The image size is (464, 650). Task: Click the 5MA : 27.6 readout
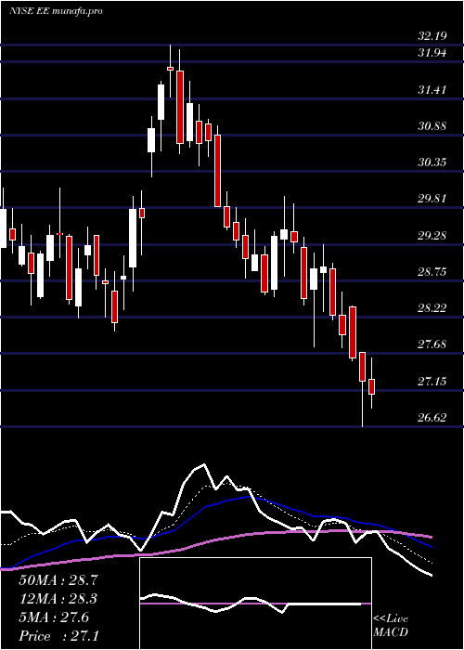(x=54, y=617)
